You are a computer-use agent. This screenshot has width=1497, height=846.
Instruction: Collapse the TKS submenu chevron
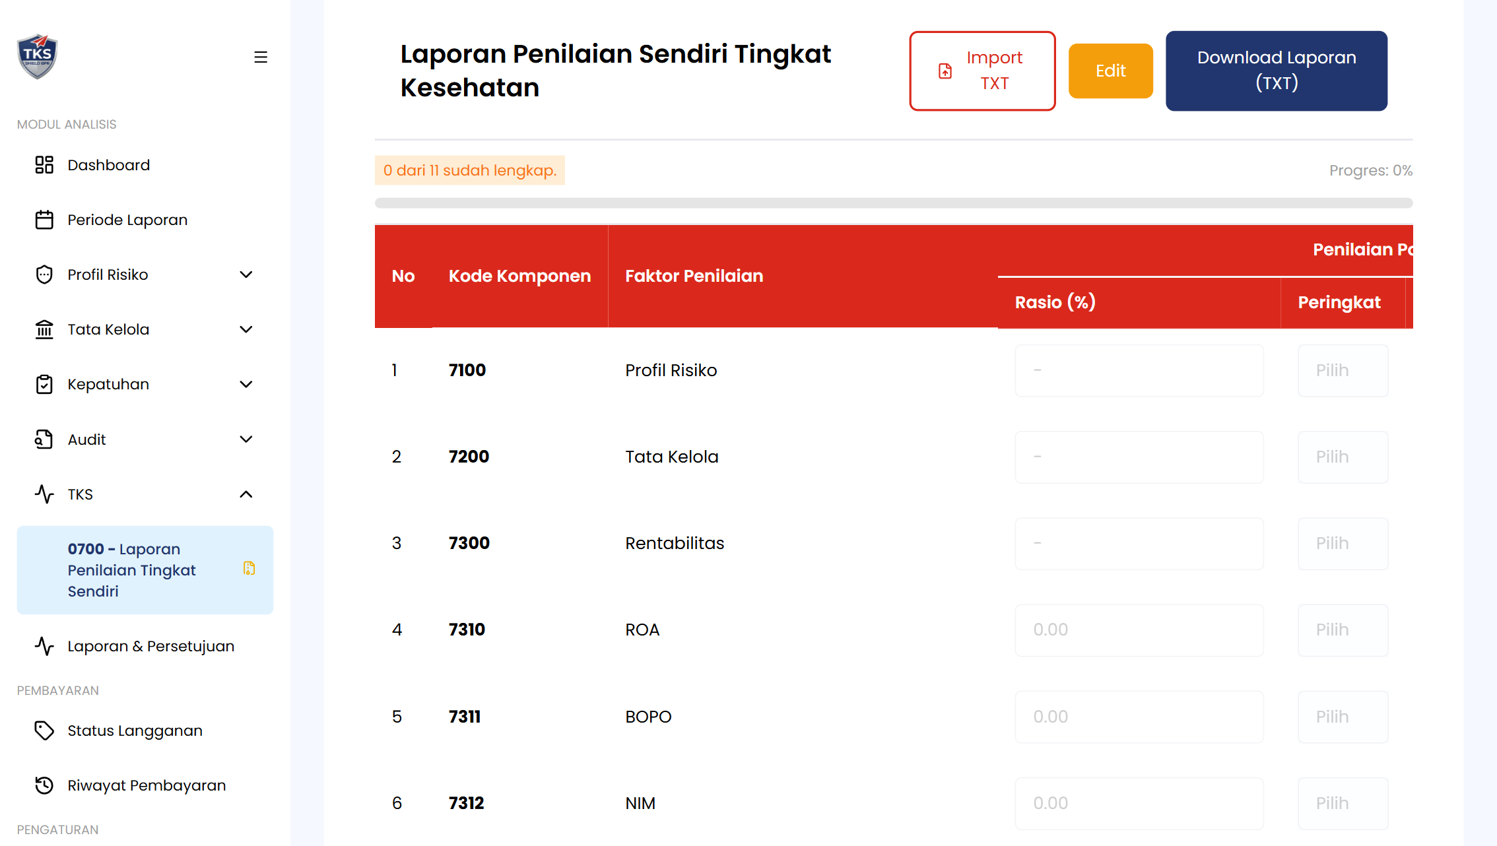[x=246, y=494]
